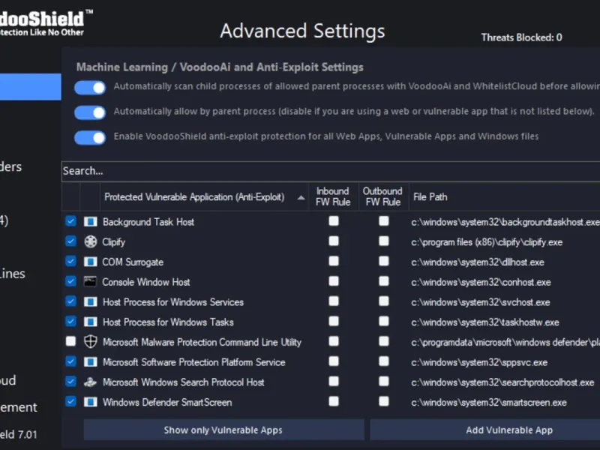Sort by Protected Vulnerable Application column arrow
This screenshot has height=450, width=600.
point(301,197)
